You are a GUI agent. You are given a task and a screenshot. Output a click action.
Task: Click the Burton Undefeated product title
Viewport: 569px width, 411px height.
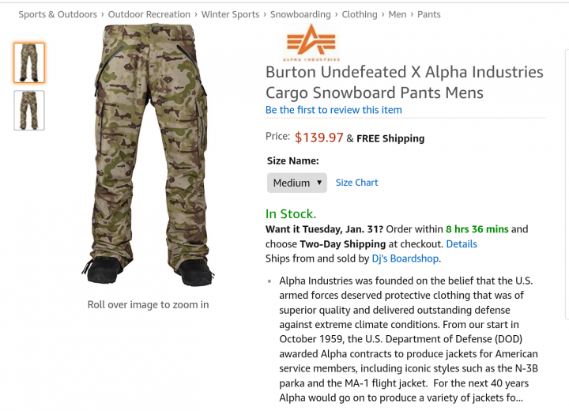pos(404,82)
